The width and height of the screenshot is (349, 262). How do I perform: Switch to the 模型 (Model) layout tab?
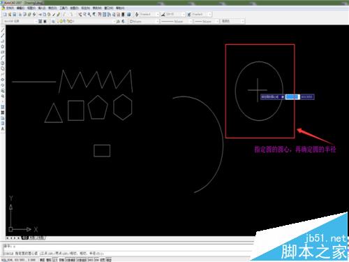[24, 238]
